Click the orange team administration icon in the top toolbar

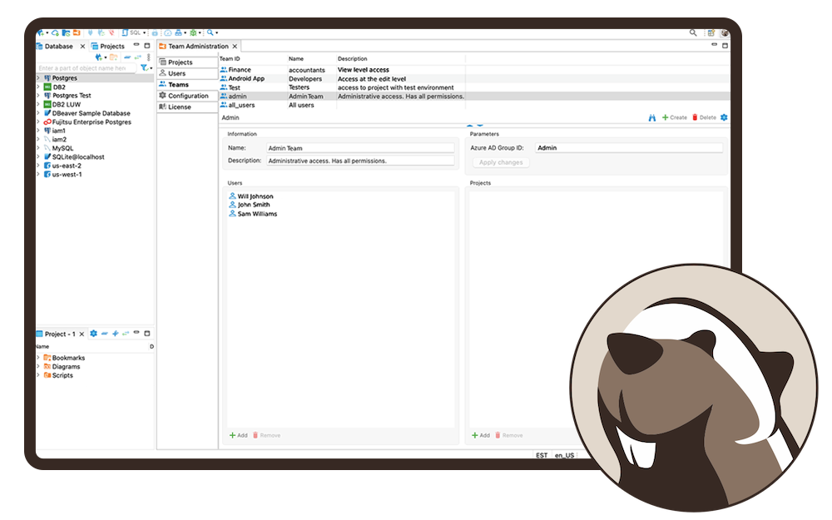[x=77, y=33]
